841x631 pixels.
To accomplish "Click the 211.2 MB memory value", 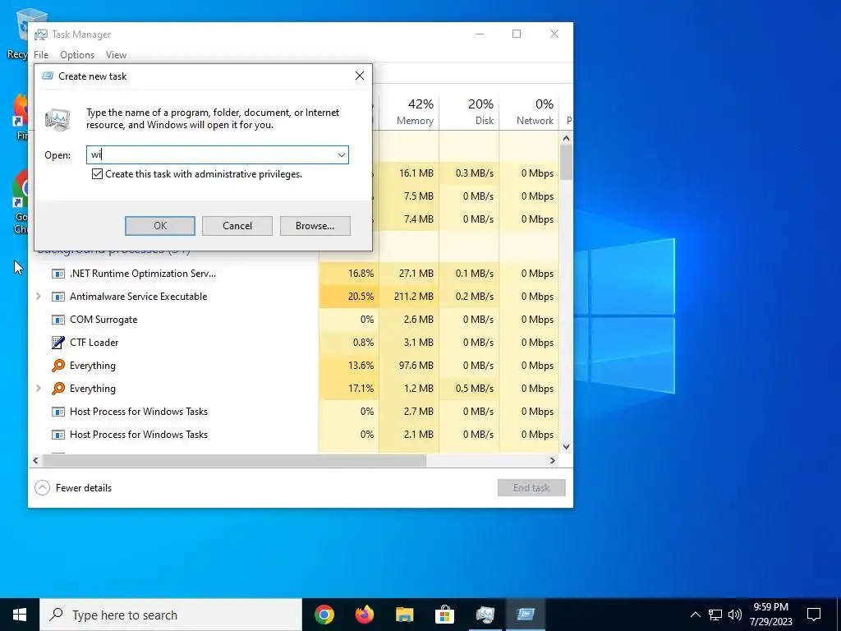I will pos(414,297).
